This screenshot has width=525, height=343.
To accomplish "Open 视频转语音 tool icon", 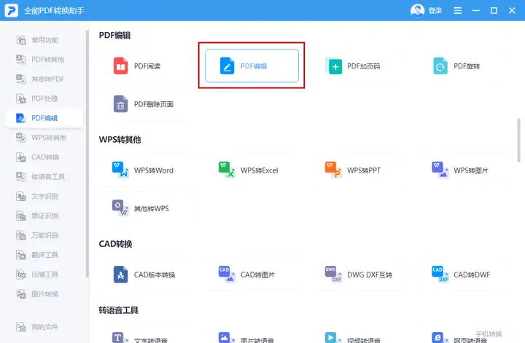I will [x=332, y=337].
